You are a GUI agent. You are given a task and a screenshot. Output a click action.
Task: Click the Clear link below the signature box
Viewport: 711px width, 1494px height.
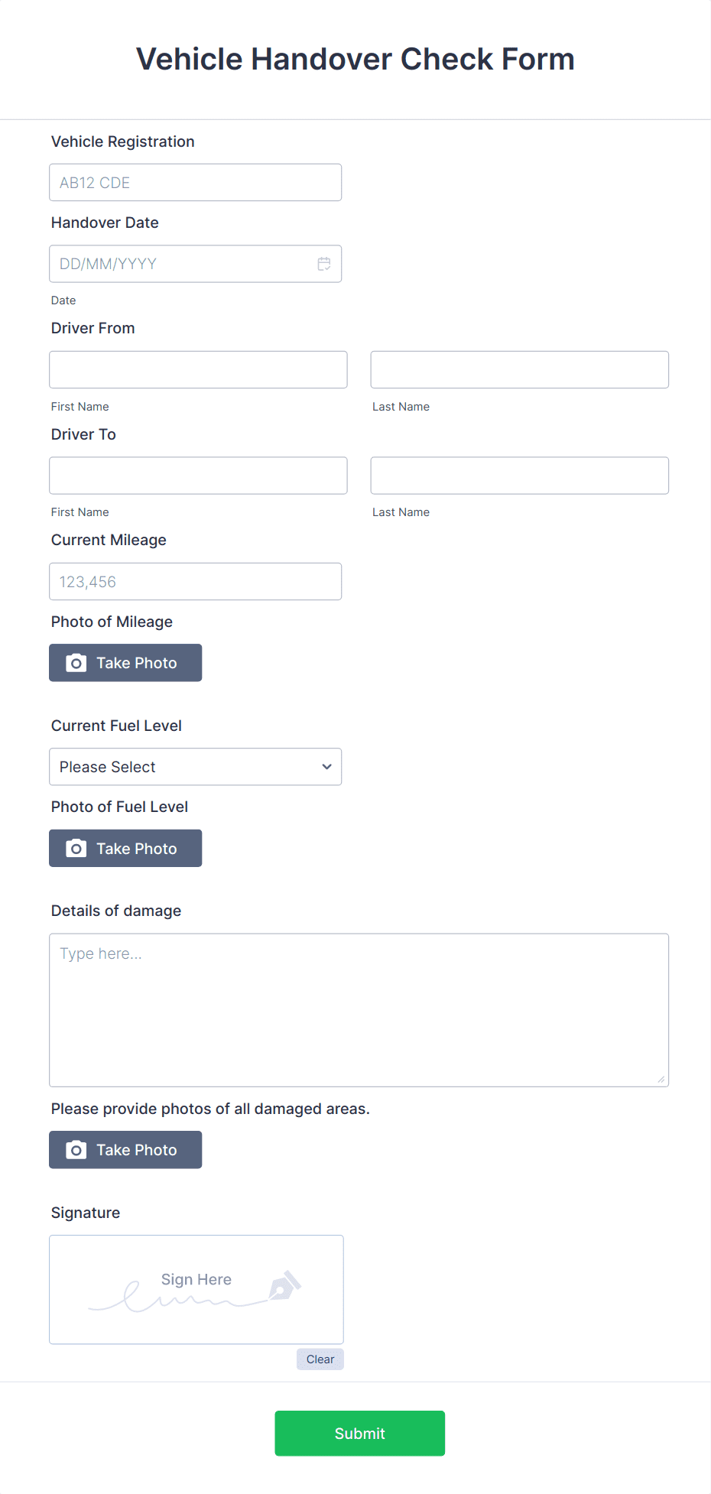point(320,1359)
